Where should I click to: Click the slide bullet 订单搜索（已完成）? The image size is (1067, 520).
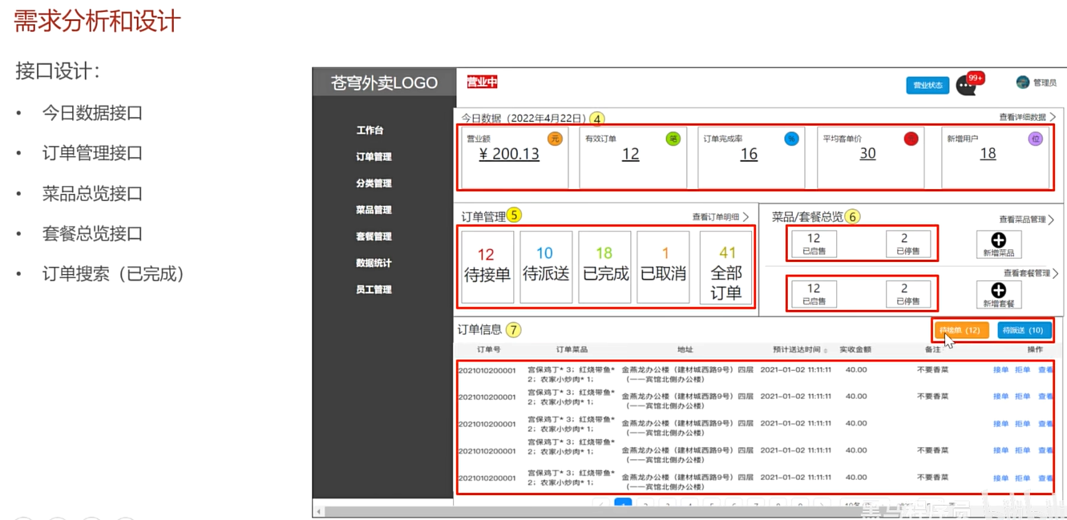tap(114, 274)
